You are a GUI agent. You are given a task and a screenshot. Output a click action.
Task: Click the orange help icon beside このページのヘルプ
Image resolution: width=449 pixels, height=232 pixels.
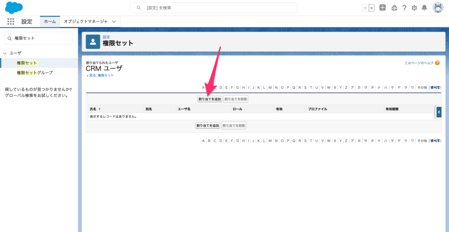[x=437, y=63]
